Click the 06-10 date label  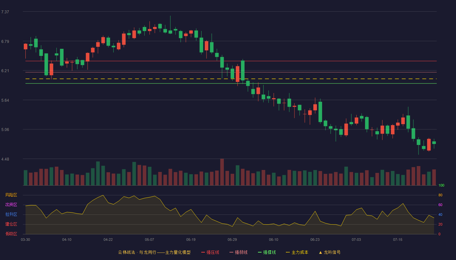point(274,240)
